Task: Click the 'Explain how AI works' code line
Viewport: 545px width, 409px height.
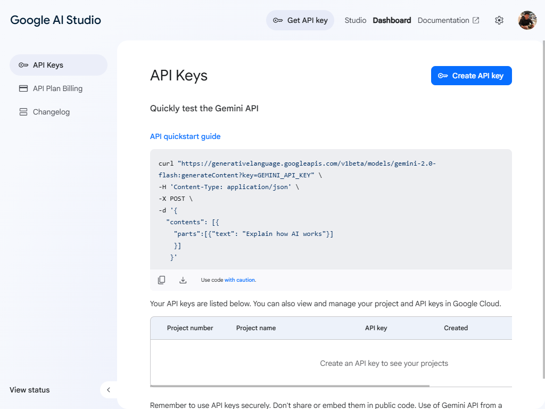Action: click(253, 234)
